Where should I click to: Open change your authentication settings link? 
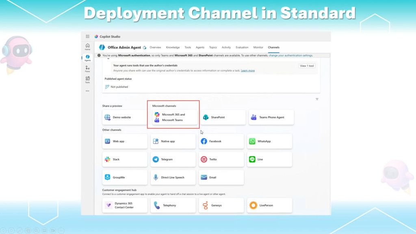290,55
